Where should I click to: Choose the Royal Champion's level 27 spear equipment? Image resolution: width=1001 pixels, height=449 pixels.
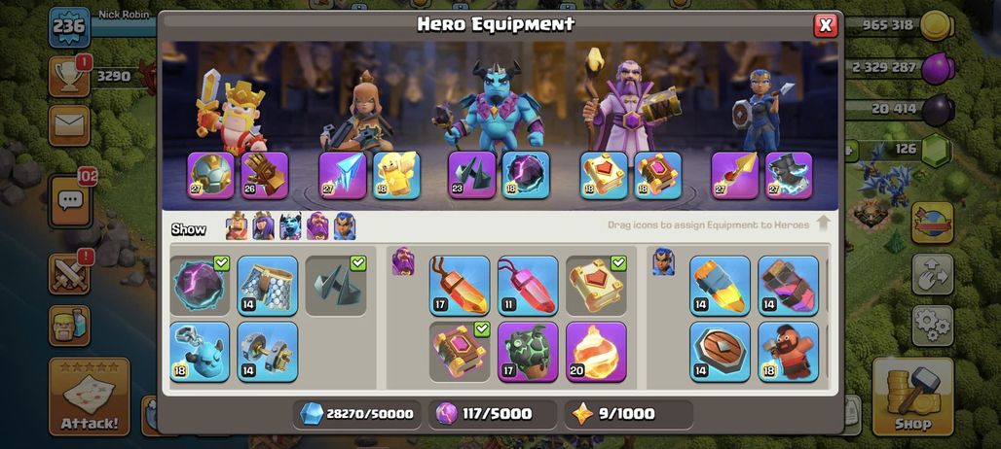click(735, 175)
